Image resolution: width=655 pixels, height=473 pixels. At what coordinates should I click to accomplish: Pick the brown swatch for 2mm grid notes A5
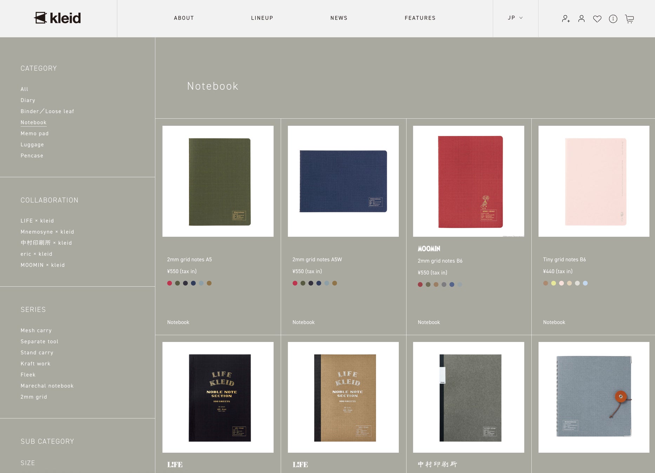point(209,283)
